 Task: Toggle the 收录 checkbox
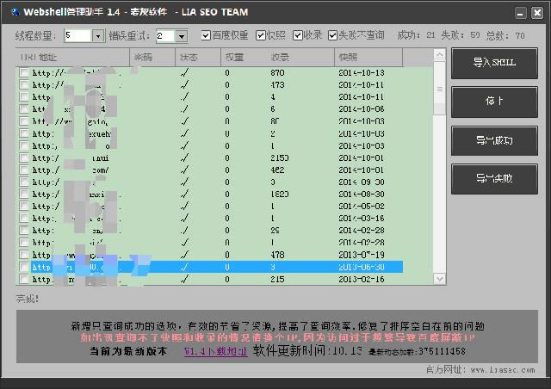(298, 35)
